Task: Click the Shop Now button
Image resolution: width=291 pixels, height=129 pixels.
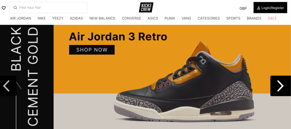Action: pos(92,50)
